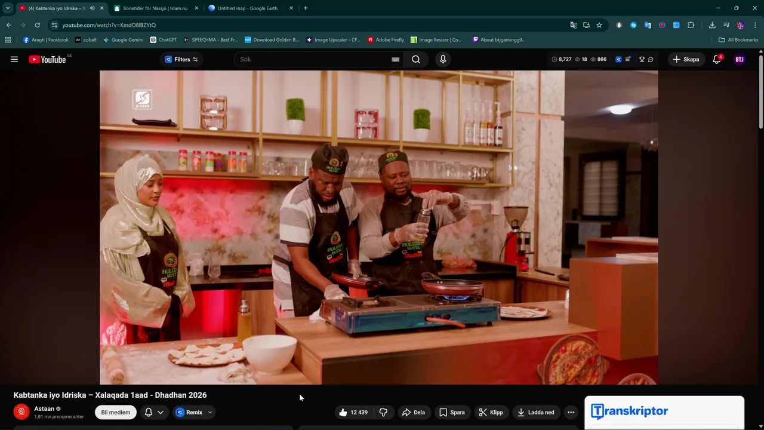
Task: Click the eye stat showing 18
Action: point(581,59)
